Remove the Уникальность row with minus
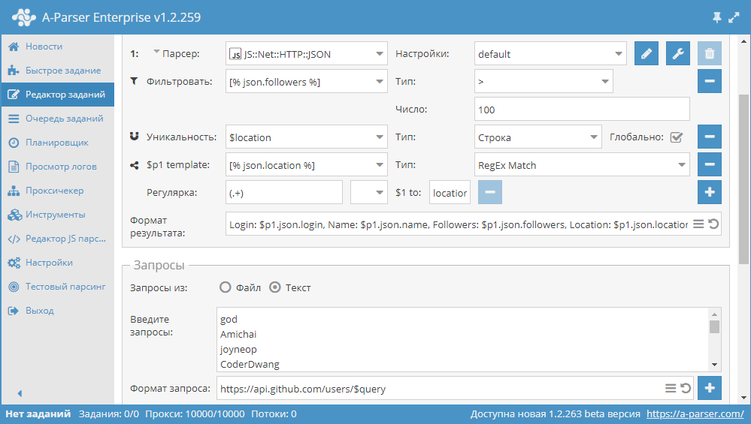 point(710,137)
